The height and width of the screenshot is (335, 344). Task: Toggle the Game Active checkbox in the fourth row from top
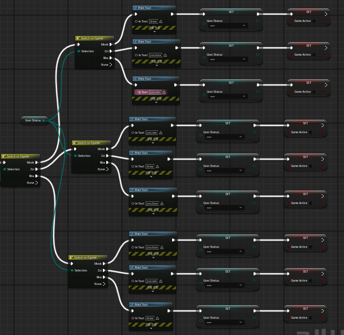pos(311,132)
